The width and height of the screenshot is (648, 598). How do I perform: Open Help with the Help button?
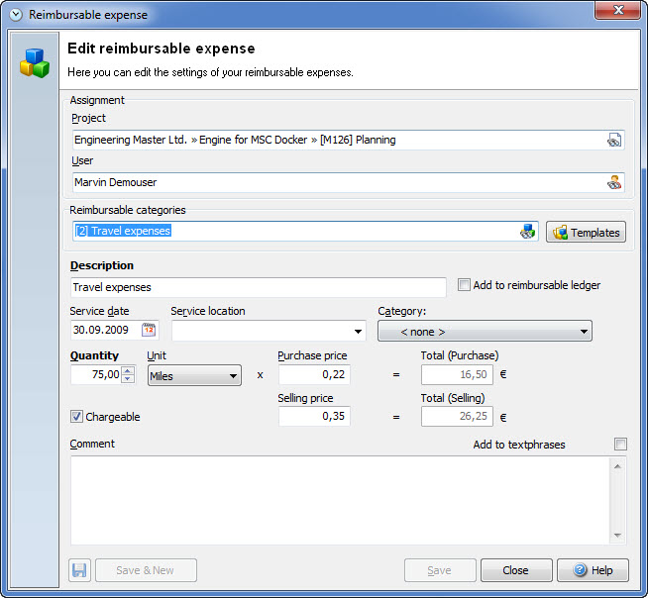(593, 570)
